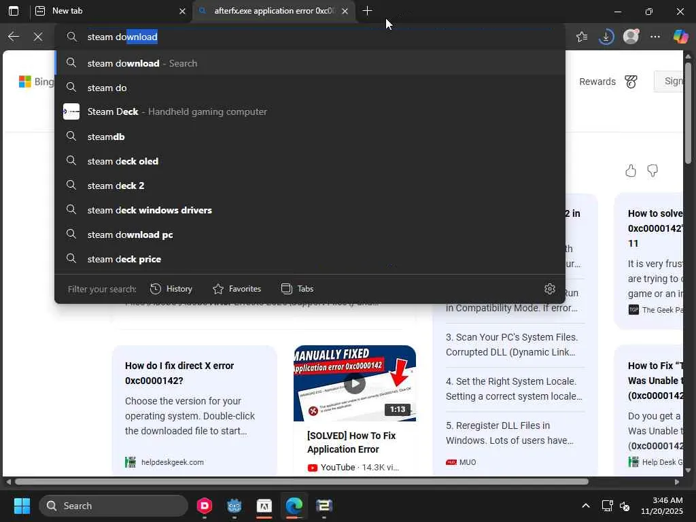Filter search by History

(x=171, y=289)
